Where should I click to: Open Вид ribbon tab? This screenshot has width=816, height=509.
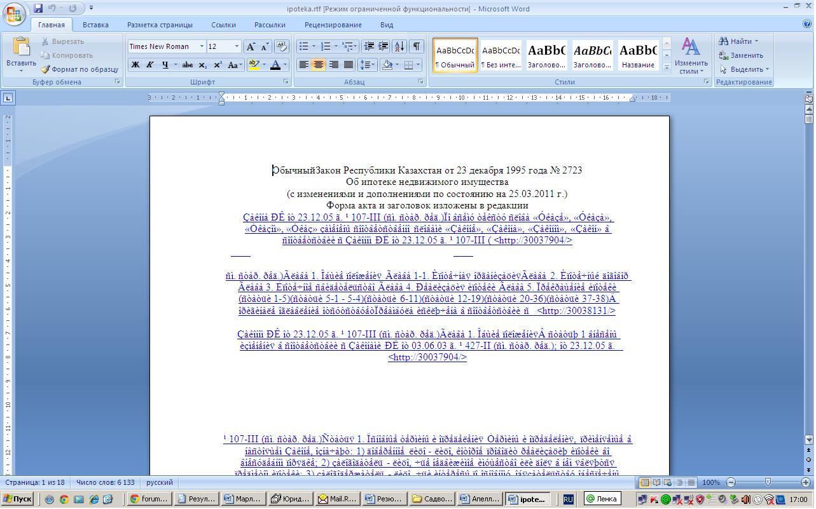[387, 25]
